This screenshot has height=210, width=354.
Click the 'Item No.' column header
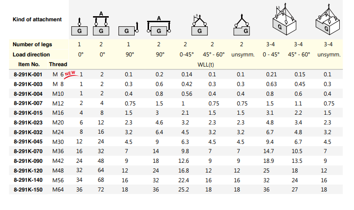pyautogui.click(x=29, y=64)
